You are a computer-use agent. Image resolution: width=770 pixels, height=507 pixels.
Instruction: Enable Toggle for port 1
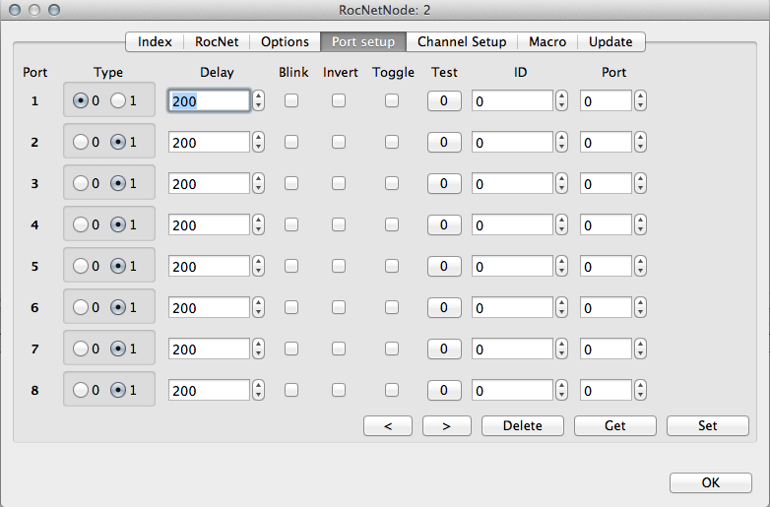(x=392, y=100)
